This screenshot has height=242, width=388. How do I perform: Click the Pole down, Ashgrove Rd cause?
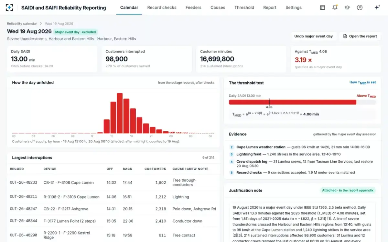194,209
